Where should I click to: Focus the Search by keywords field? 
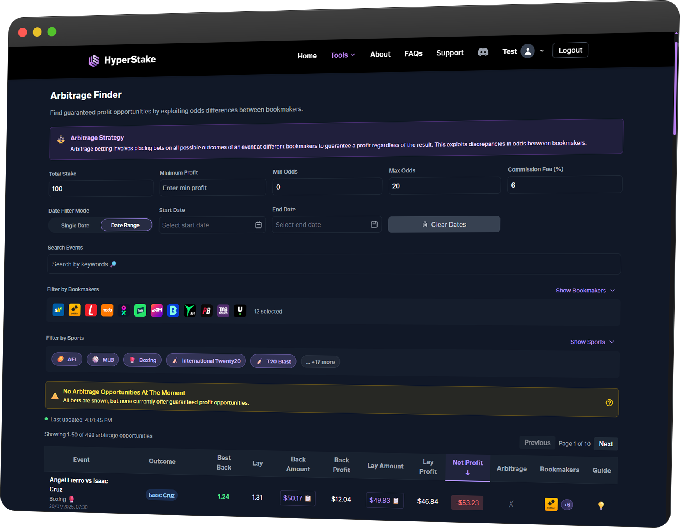click(x=334, y=264)
